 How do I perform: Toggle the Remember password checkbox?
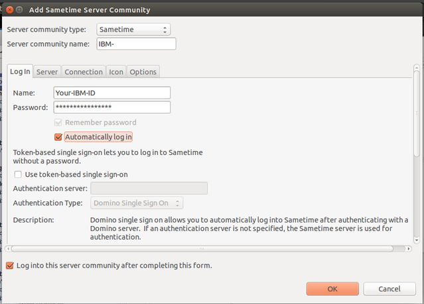[58, 123]
